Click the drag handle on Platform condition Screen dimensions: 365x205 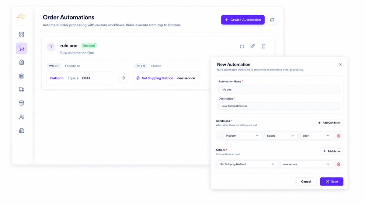click(x=219, y=136)
